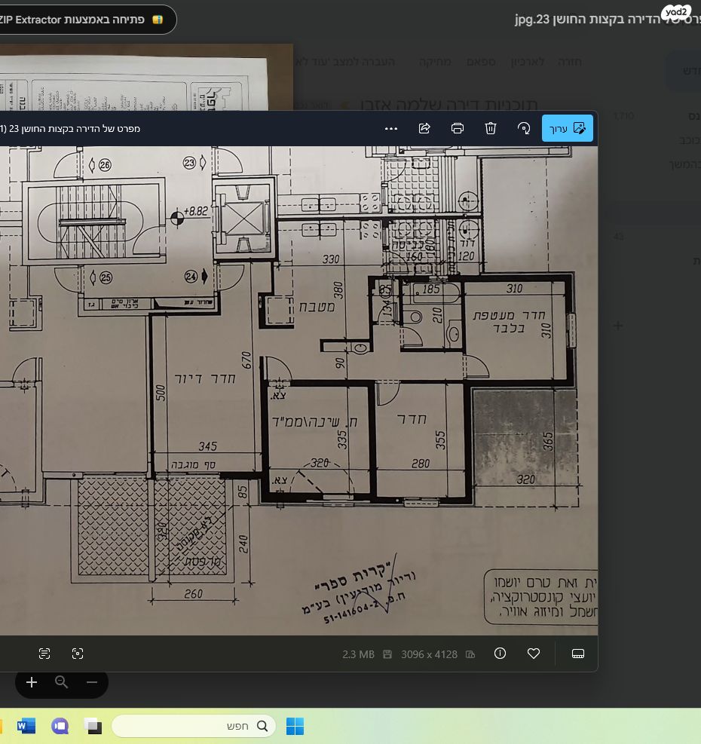Open the chat app from the taskbar
This screenshot has height=744, width=701.
click(60, 726)
